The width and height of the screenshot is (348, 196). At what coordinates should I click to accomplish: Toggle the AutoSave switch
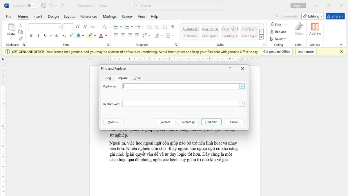pos(32,6)
